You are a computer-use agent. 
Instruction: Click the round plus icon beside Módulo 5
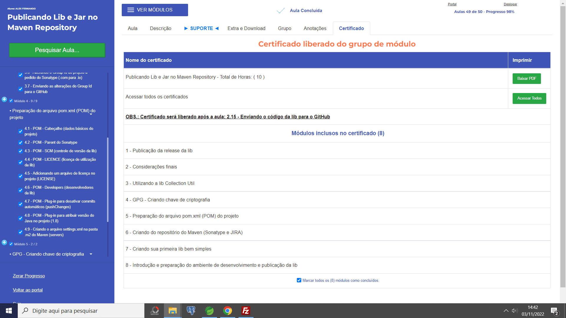coord(4,243)
